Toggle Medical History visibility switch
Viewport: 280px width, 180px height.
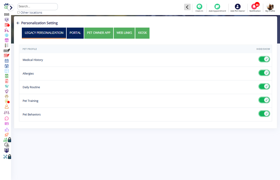264,59
